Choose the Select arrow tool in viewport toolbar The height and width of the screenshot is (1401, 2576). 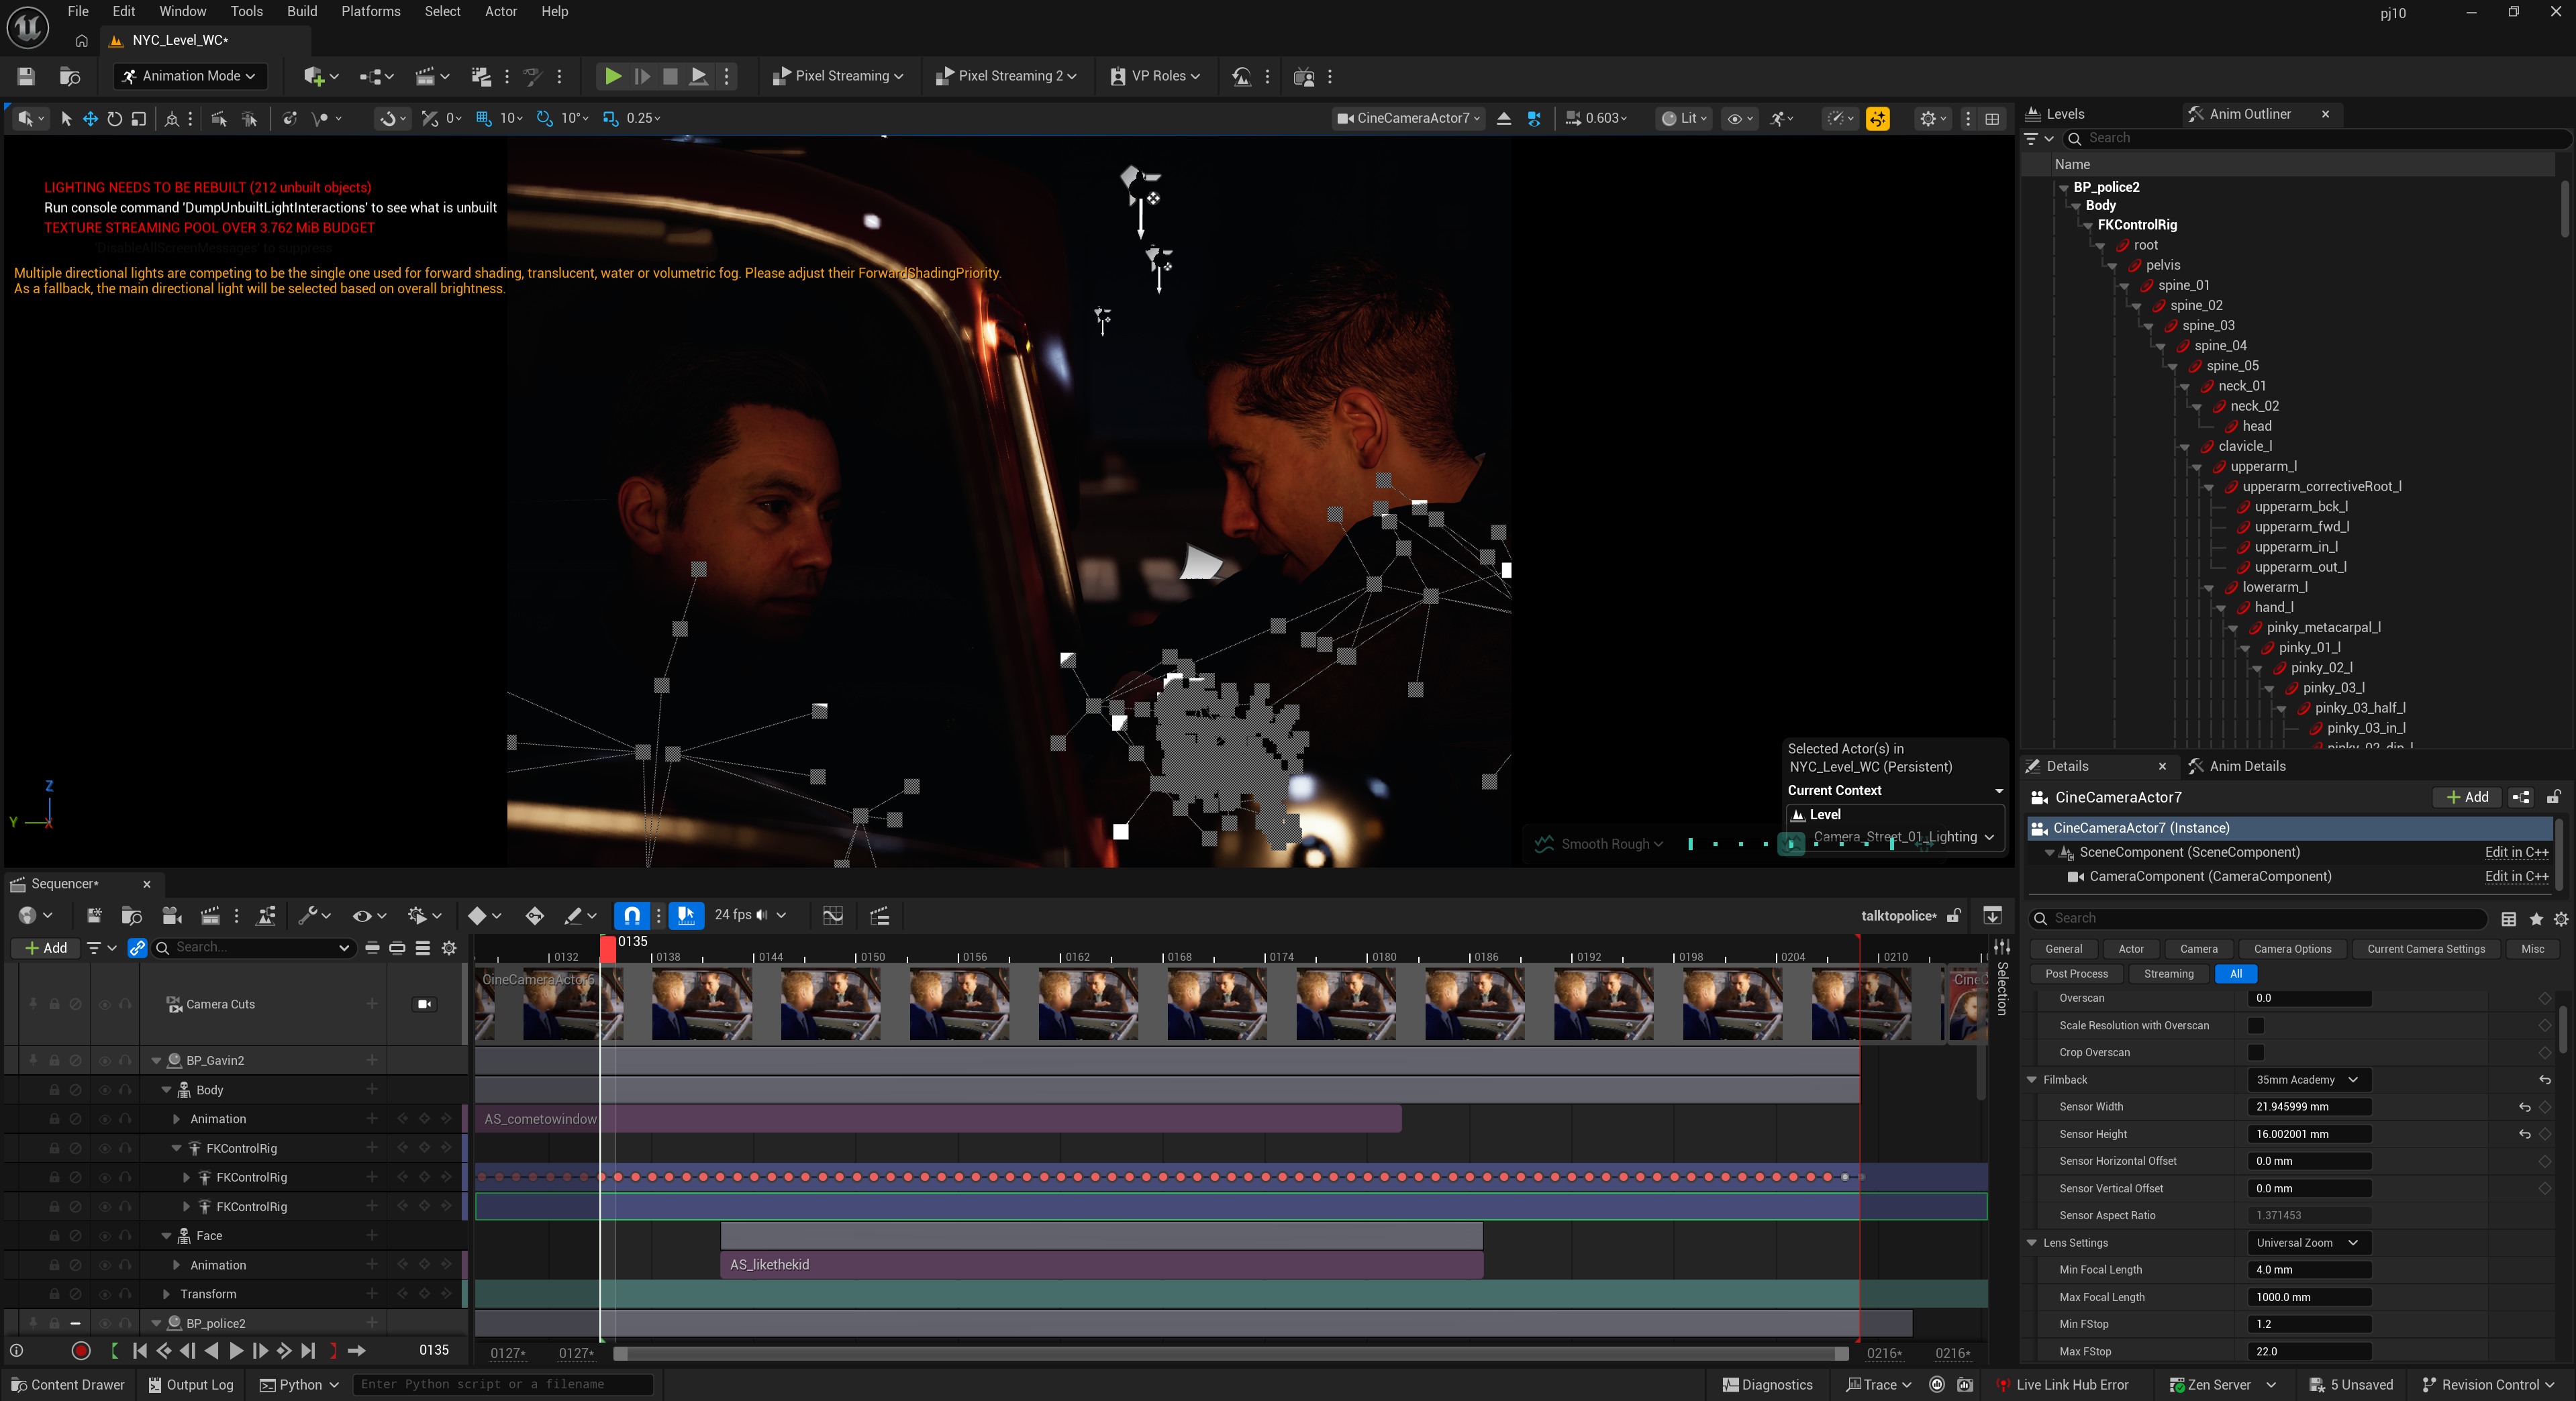pos(66,118)
